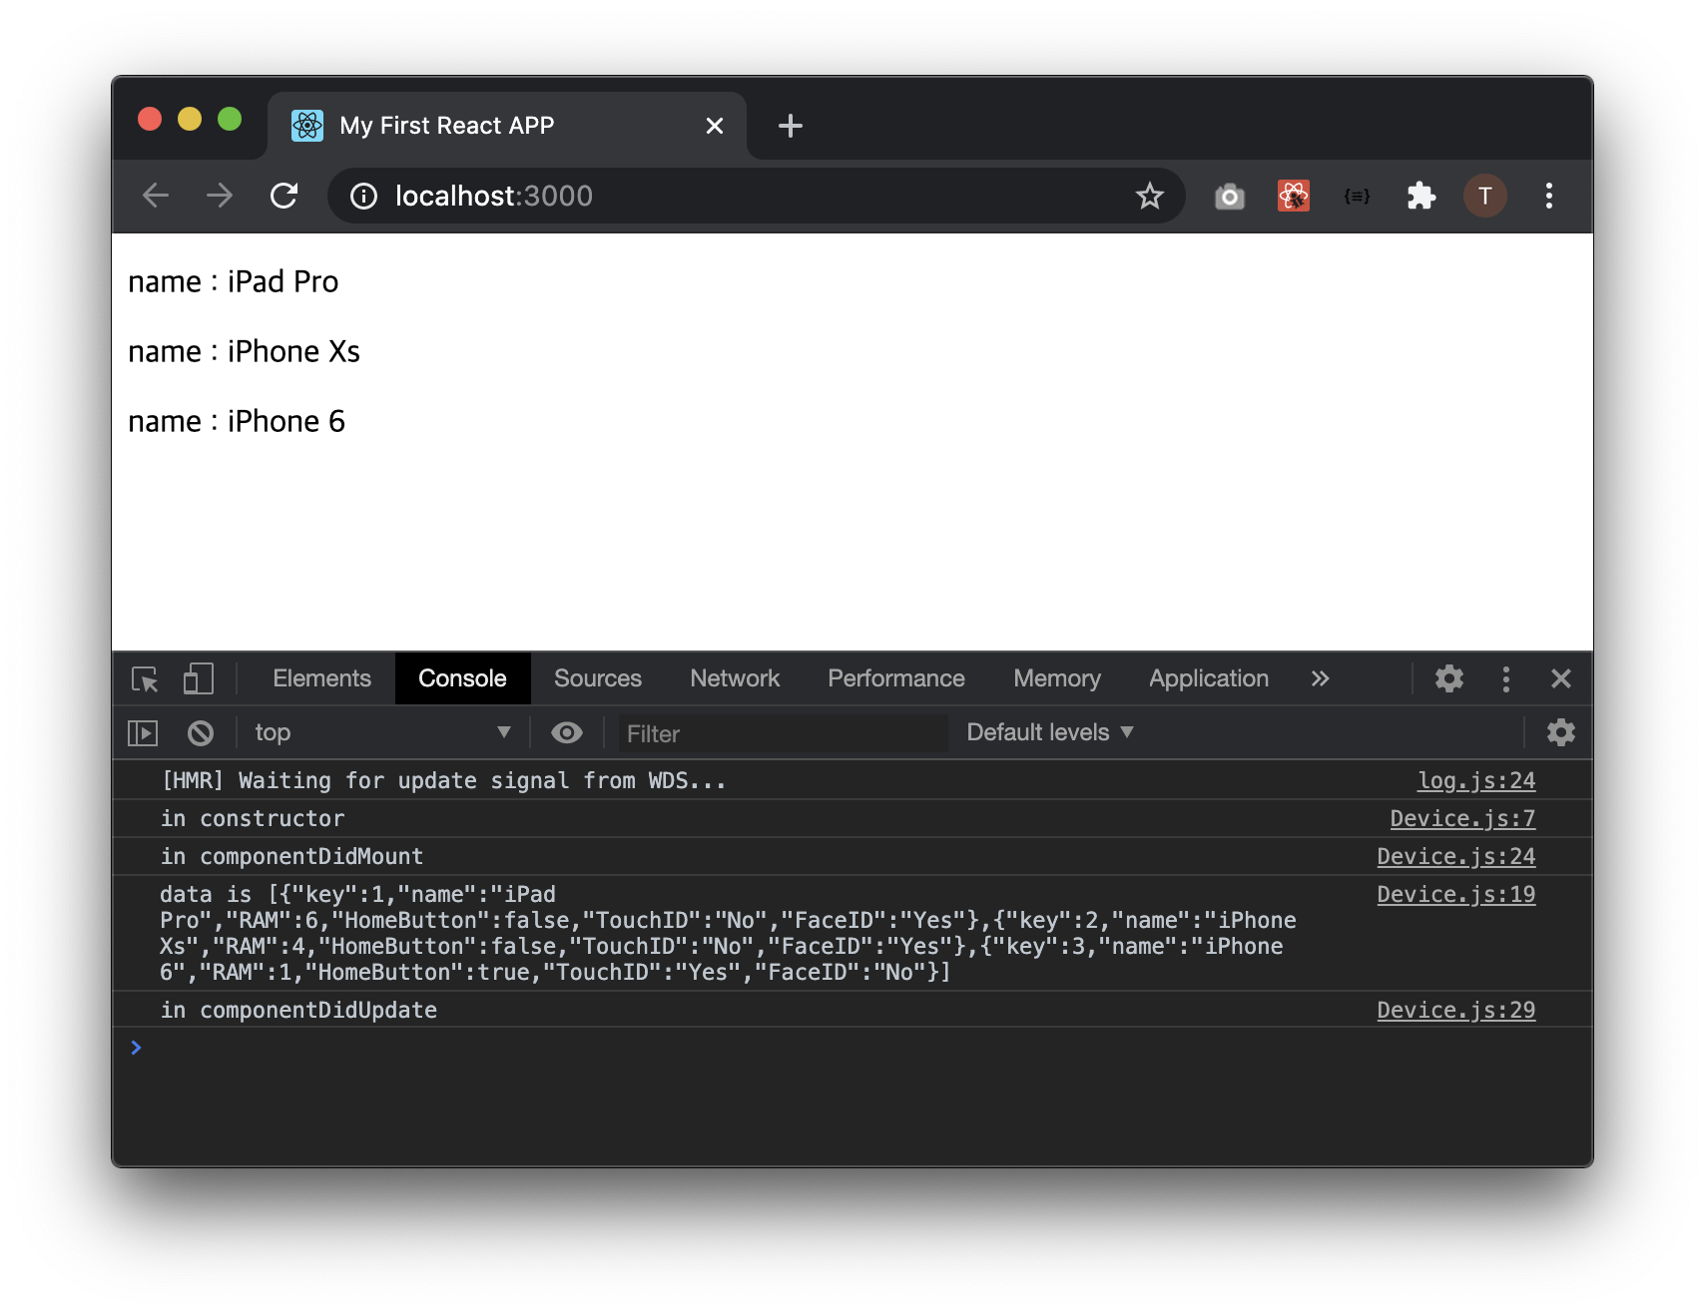Switch to the Memory tab
Image resolution: width=1705 pixels, height=1315 pixels.
pos(1057,678)
